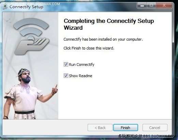Click the pointing man picture in sidebar

click(30, 94)
